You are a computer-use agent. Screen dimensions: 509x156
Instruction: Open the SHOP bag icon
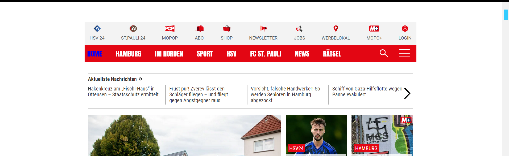[x=227, y=28]
